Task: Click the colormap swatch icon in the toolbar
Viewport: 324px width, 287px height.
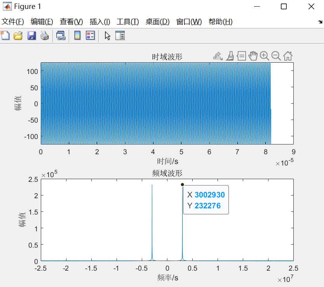Action: point(77,35)
